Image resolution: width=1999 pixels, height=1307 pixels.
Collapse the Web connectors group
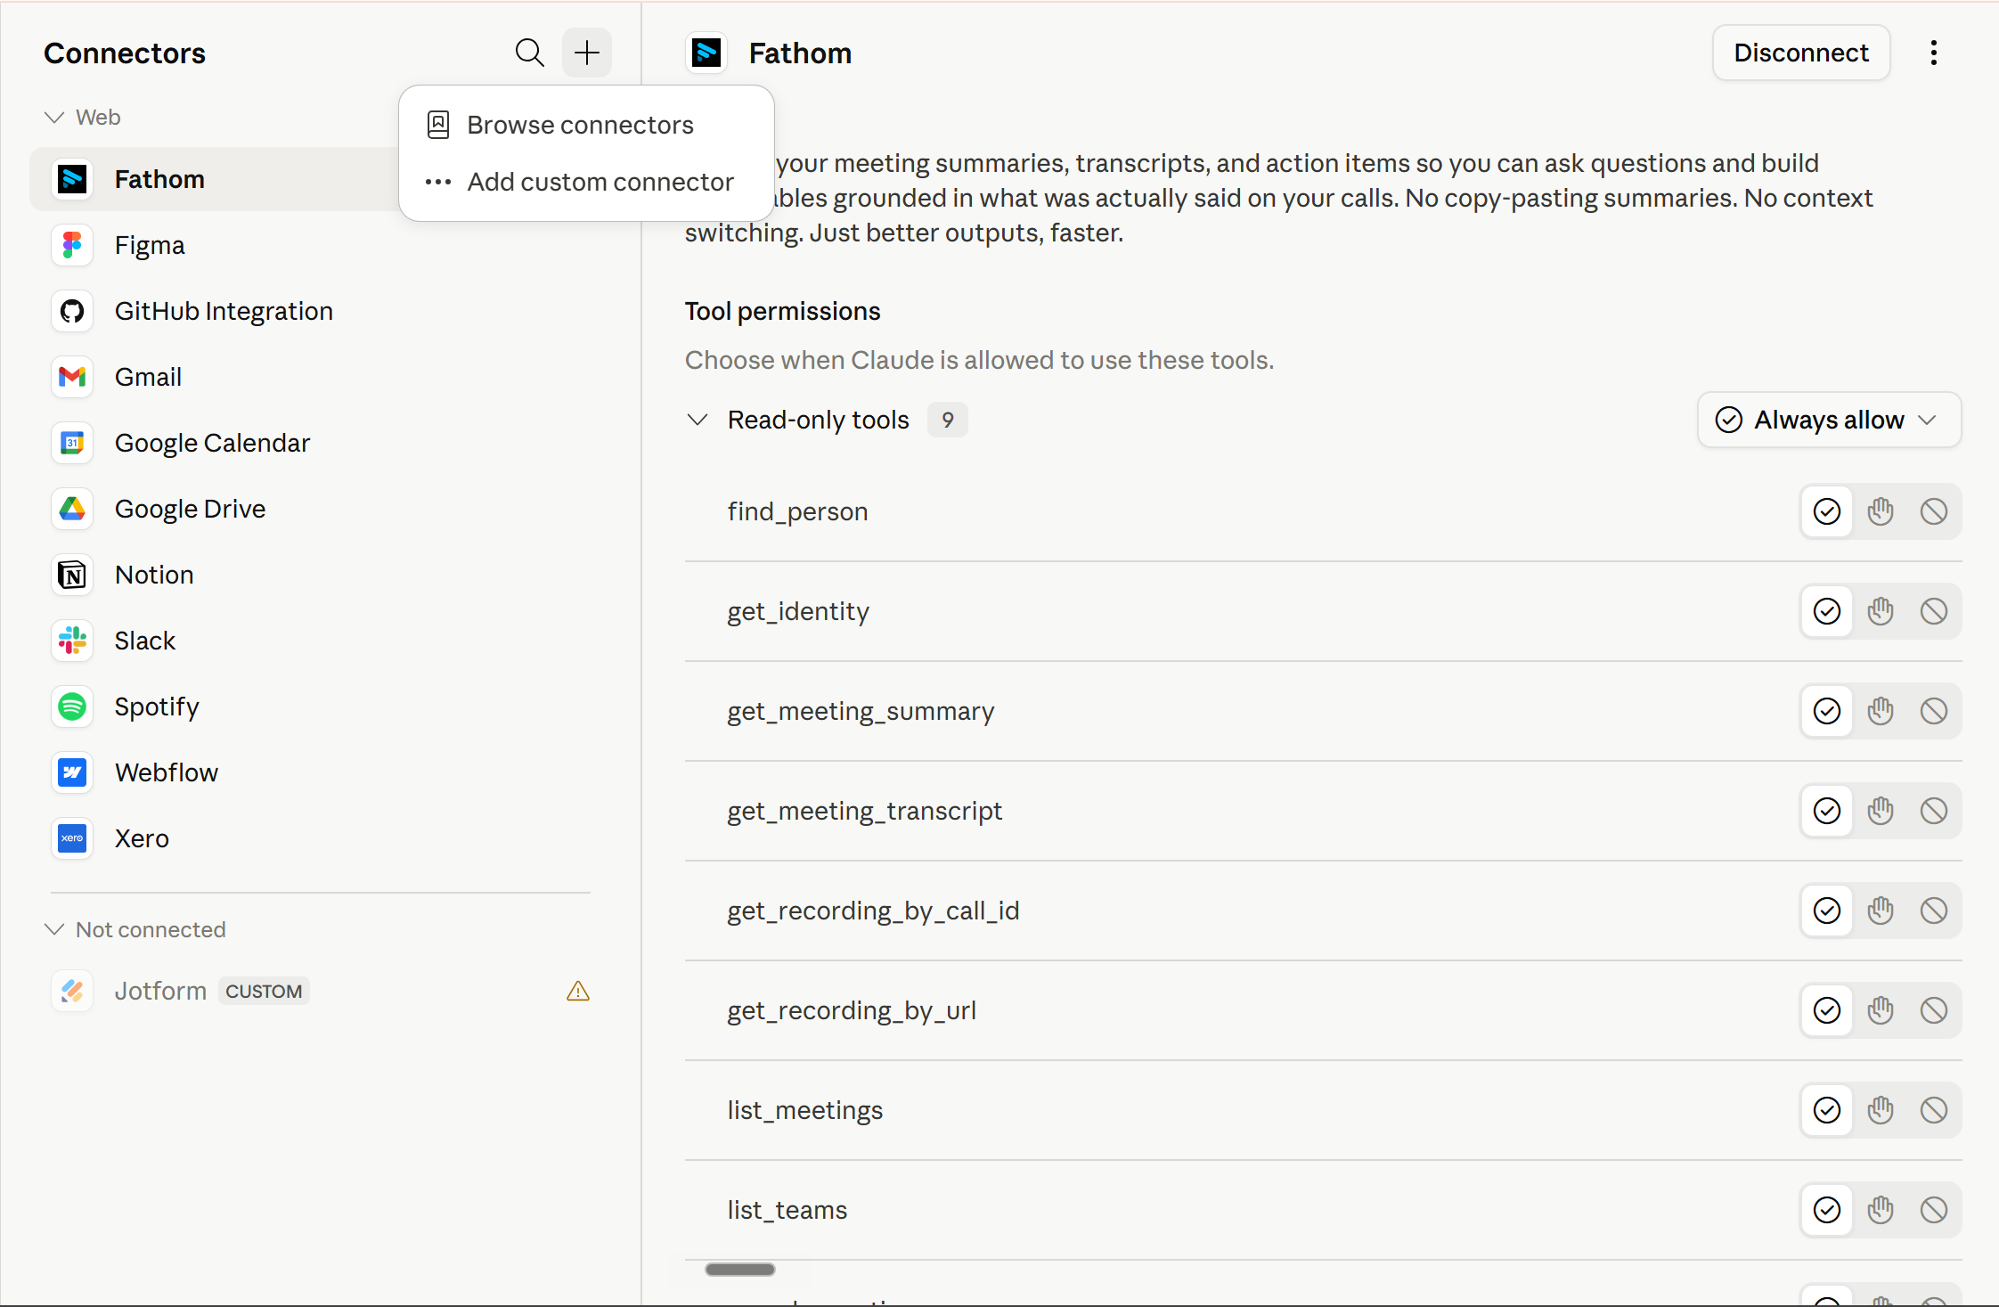tap(54, 118)
